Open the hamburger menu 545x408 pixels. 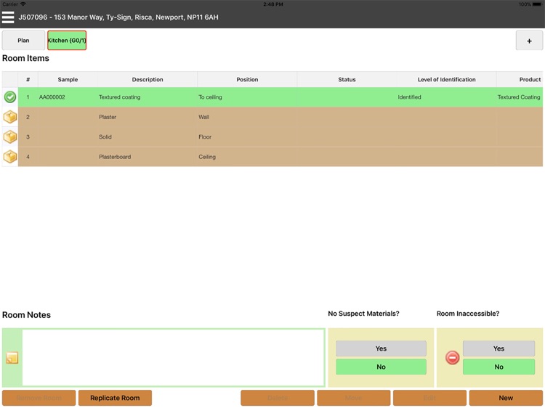pos(8,17)
